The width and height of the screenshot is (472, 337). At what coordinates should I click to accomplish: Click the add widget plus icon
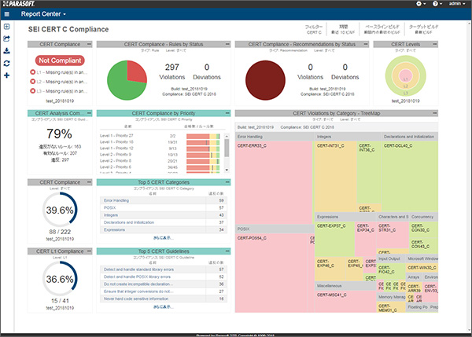[6, 75]
